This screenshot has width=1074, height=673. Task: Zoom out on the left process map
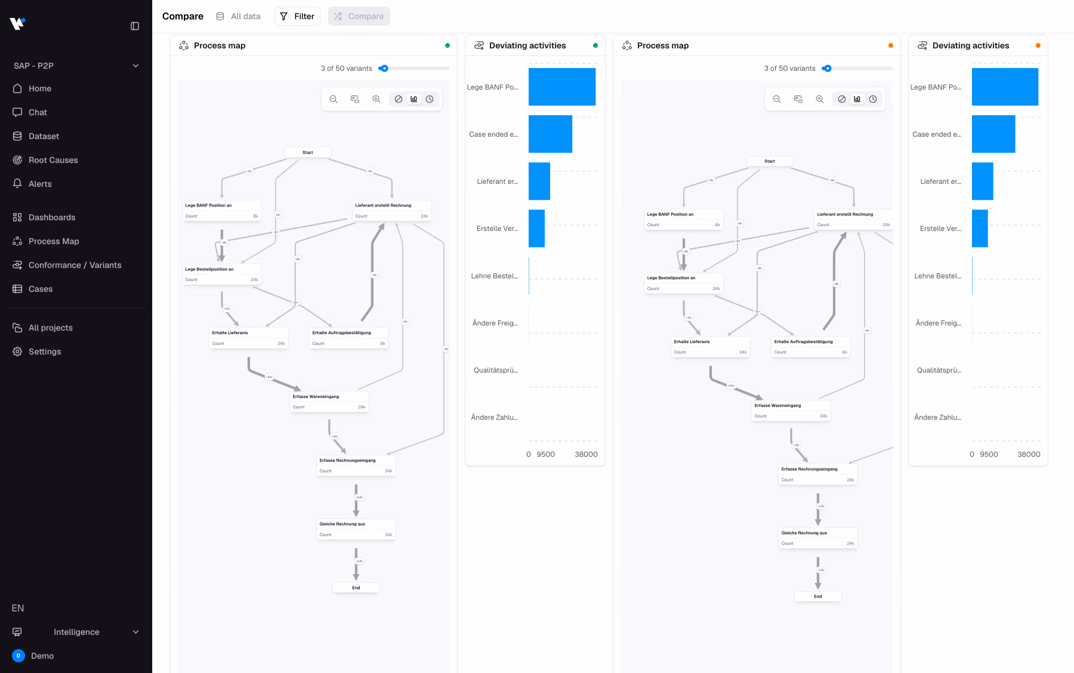click(x=334, y=99)
